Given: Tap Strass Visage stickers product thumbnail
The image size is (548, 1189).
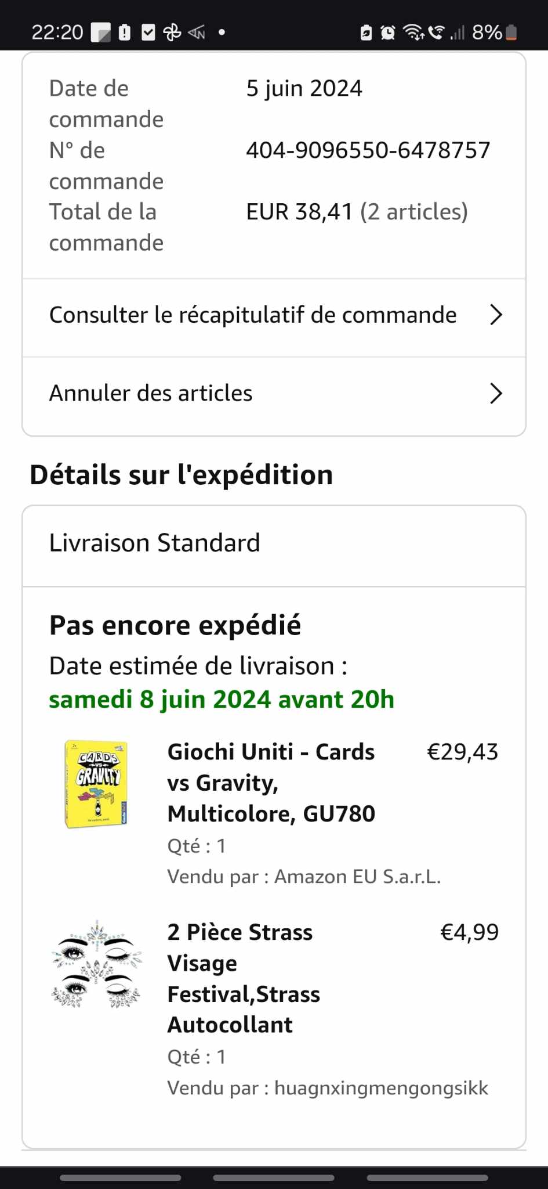Looking at the screenshot, I should click(x=96, y=964).
